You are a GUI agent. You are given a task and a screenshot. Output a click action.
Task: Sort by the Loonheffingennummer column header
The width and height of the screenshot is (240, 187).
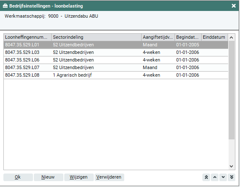click(27, 37)
